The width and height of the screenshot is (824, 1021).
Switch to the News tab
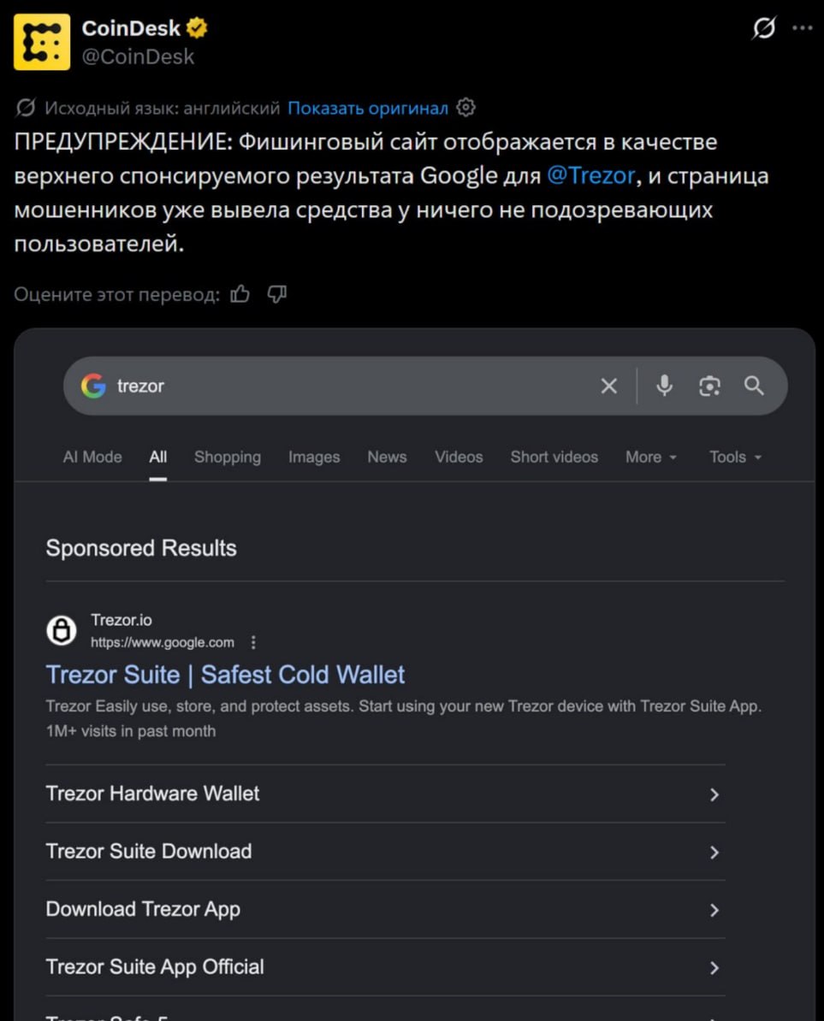(x=387, y=457)
